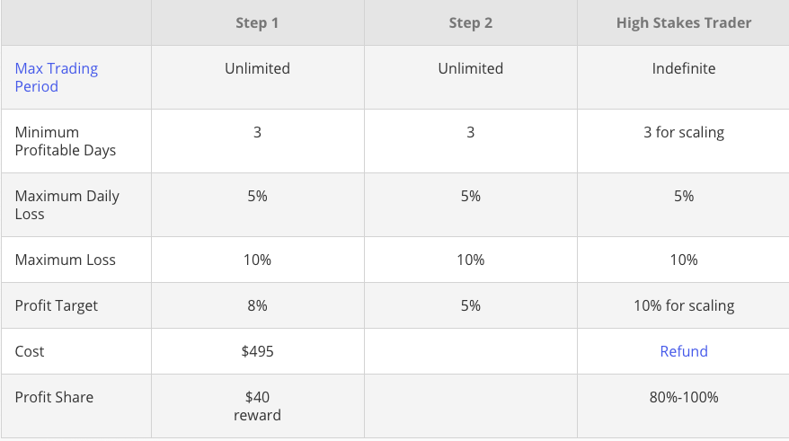Click the Step 2 profit target 5%
Viewport: 789px width, 441px height.
click(x=470, y=305)
